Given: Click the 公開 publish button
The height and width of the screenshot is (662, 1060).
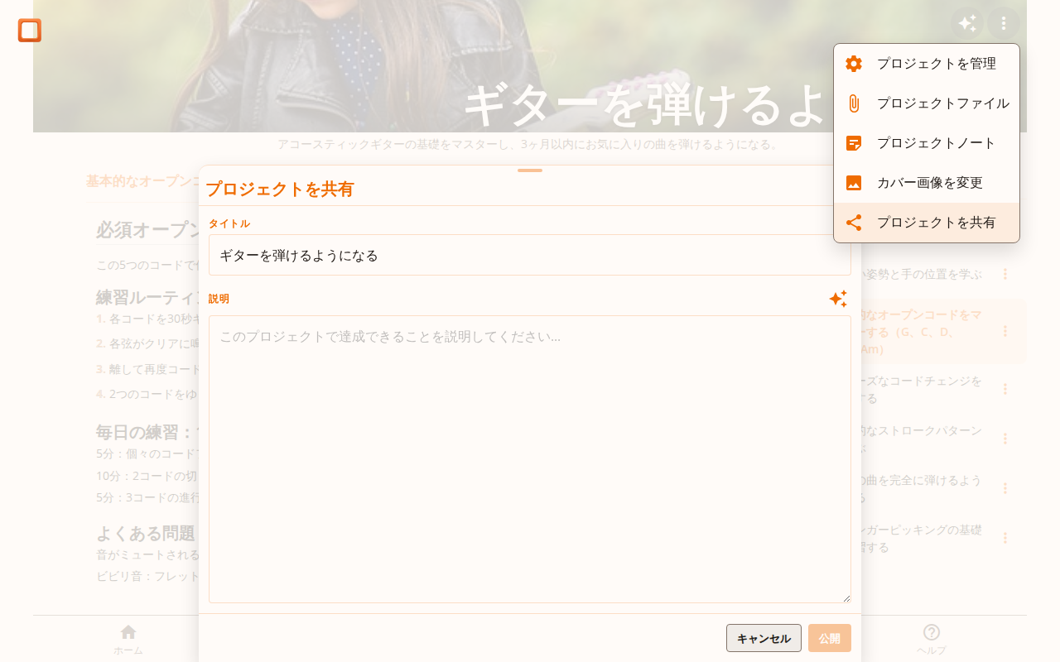Looking at the screenshot, I should (829, 638).
